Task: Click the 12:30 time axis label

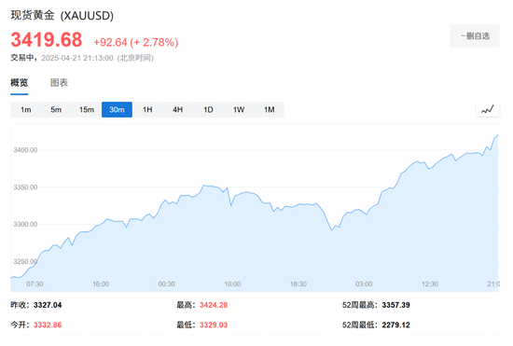Action: click(430, 284)
